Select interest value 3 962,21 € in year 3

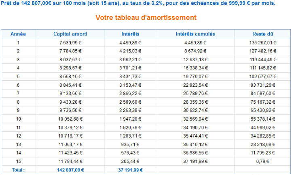point(131,59)
